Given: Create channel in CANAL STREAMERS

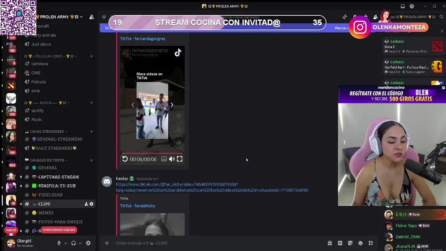Looking at the screenshot, I should click(x=91, y=131).
